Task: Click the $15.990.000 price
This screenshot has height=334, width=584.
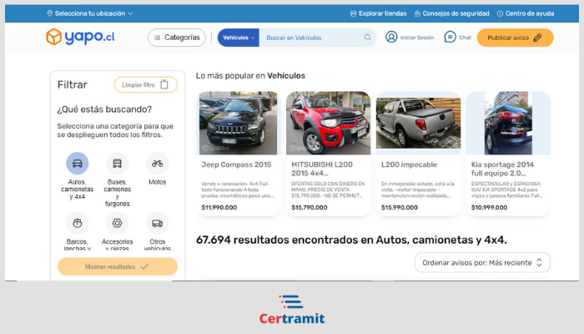Action: [400, 207]
